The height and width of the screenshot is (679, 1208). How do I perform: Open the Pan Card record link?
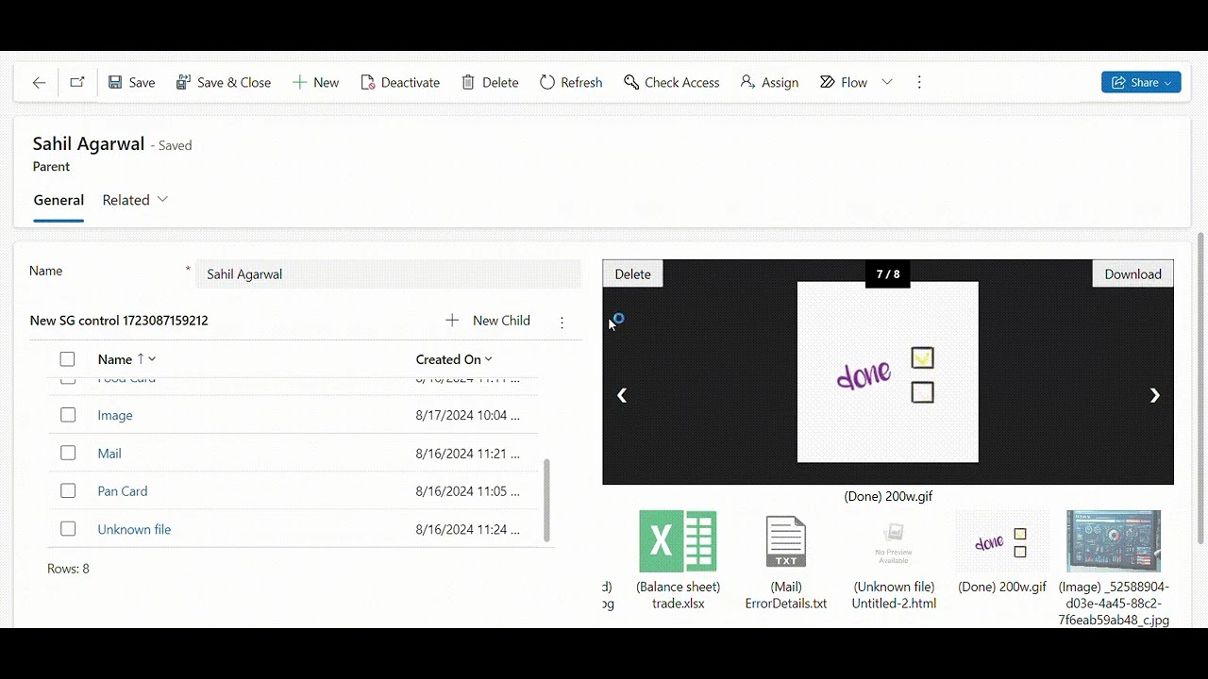tap(123, 491)
